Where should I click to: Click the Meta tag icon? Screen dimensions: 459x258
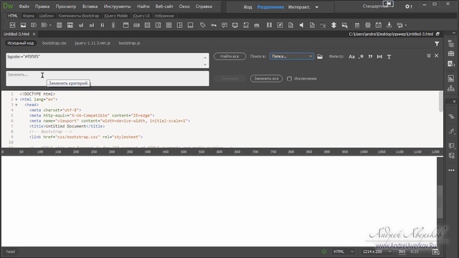pyautogui.click(x=202, y=26)
